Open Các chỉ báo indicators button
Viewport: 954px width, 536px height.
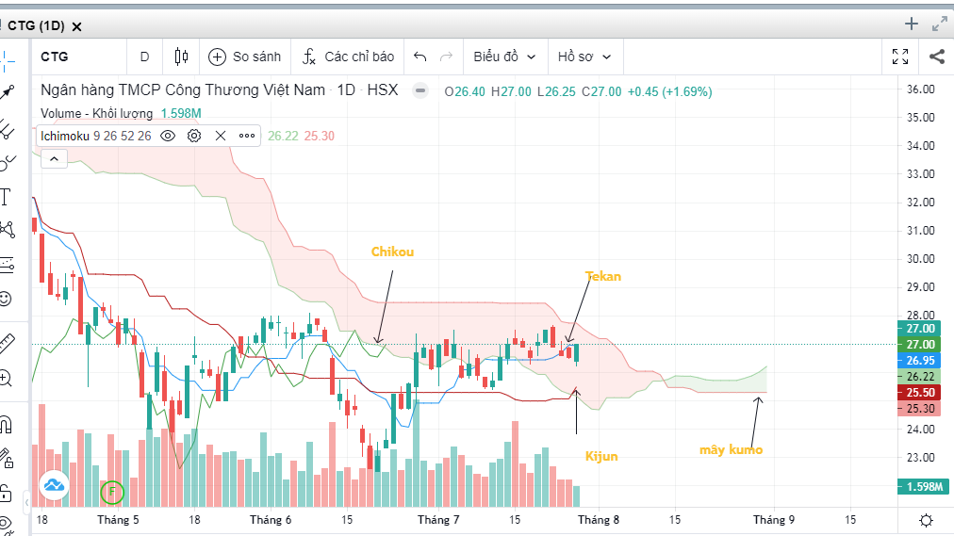tap(348, 57)
